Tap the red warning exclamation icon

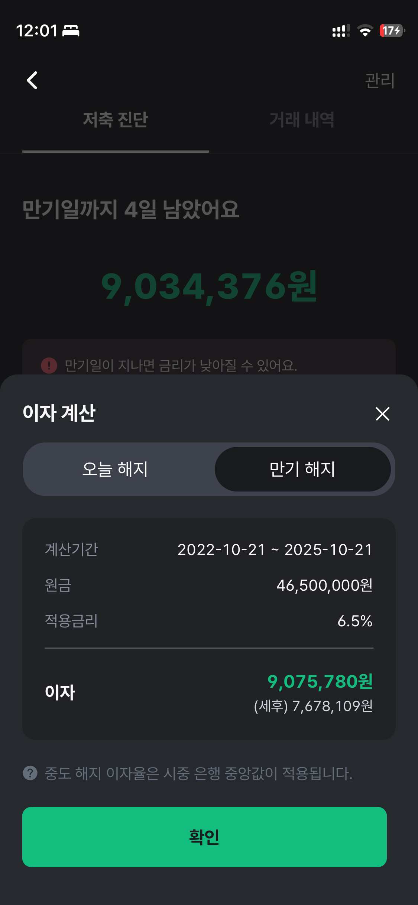[x=49, y=366]
